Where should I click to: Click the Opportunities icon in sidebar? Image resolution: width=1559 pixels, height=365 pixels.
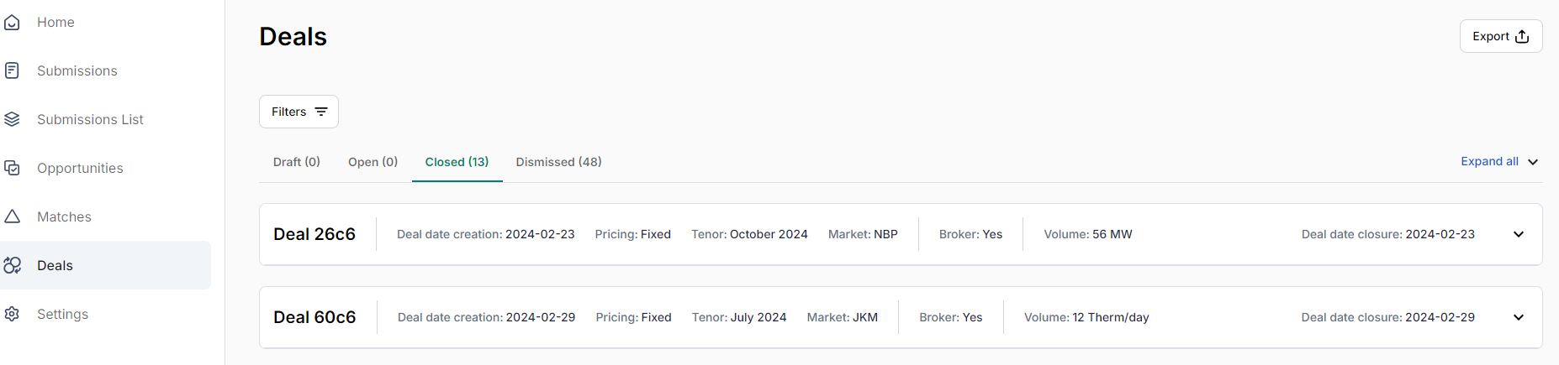12,168
